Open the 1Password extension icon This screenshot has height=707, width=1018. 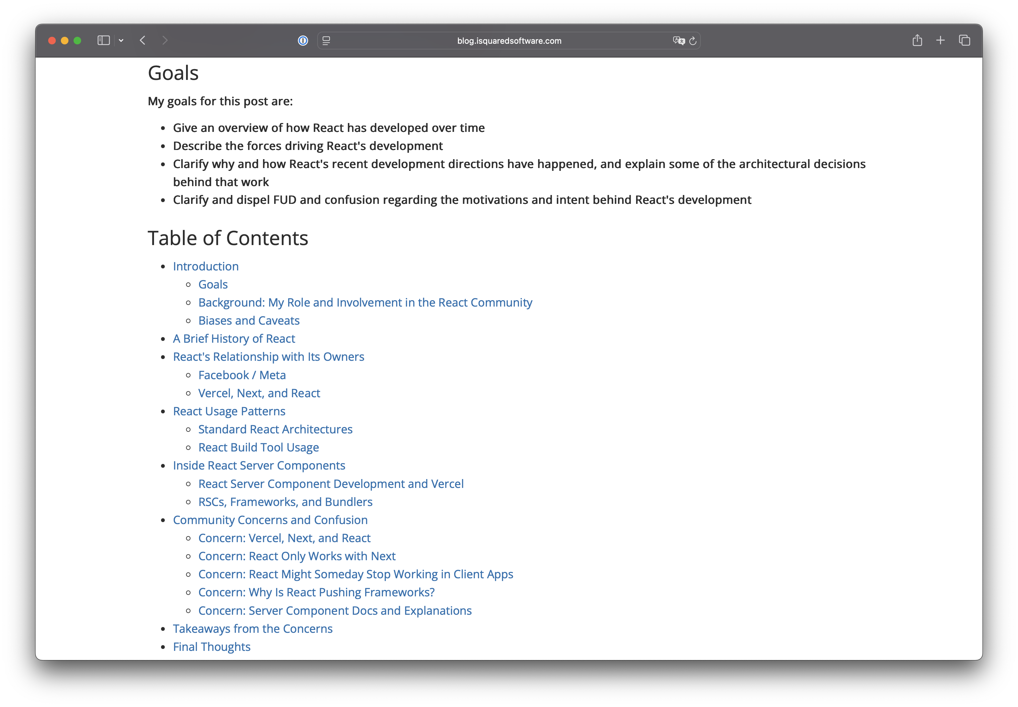303,41
